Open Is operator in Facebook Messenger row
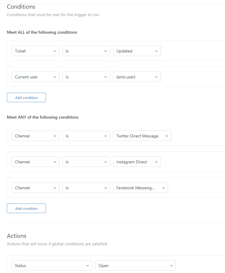This screenshot has width=225, height=273. 86,188
